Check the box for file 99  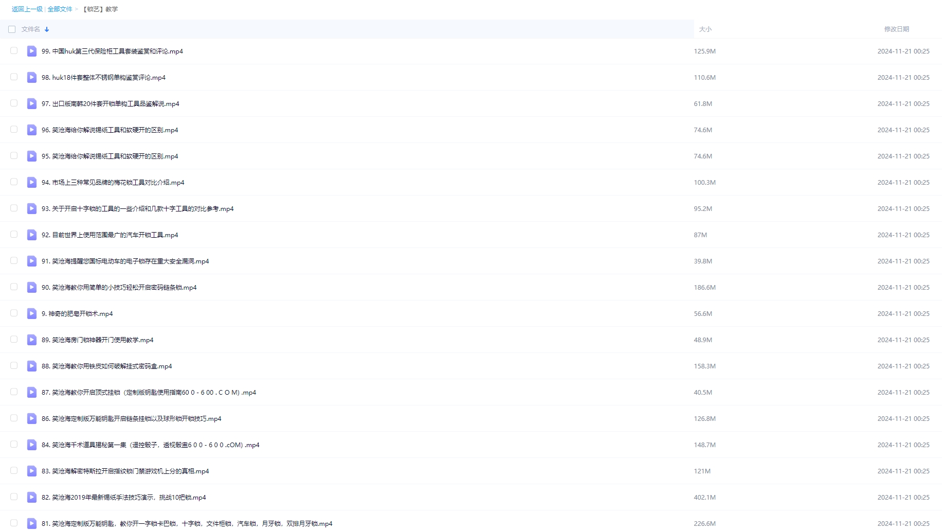pyautogui.click(x=14, y=50)
